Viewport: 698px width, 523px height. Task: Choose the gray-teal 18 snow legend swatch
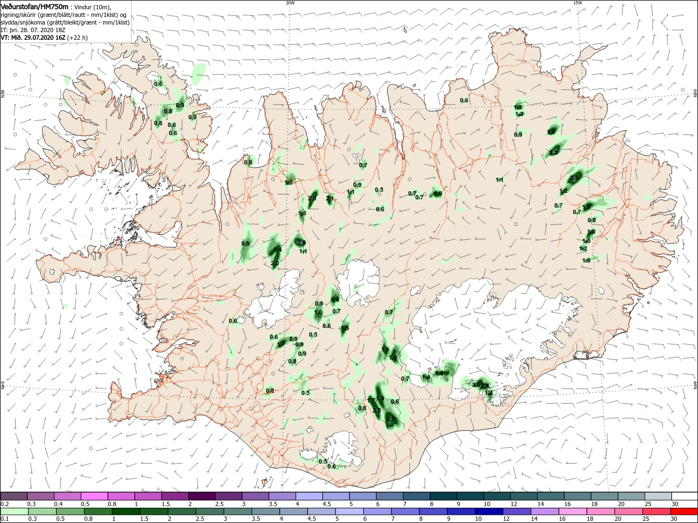click(604, 496)
